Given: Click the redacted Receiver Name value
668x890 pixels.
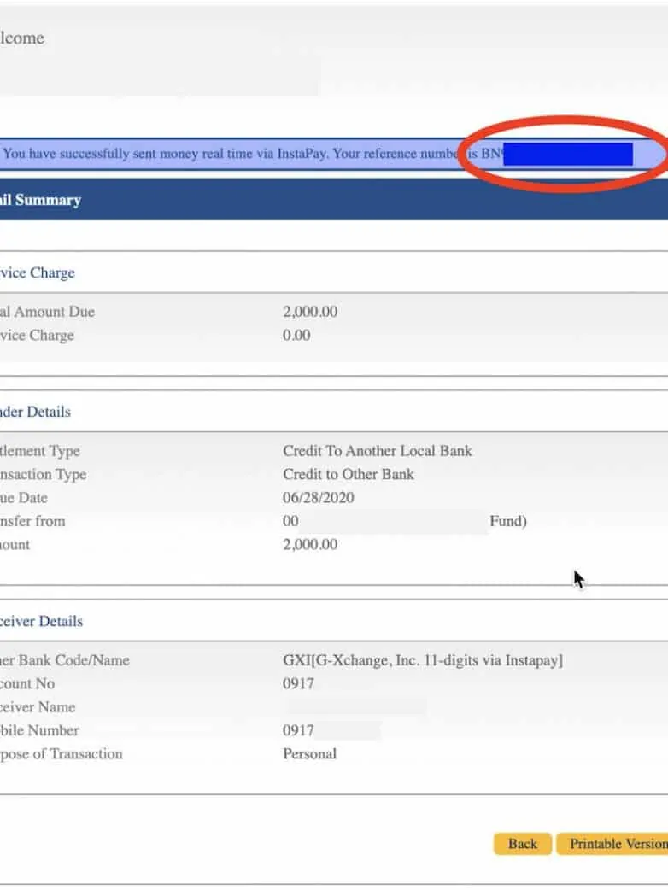Looking at the screenshot, I should click(355, 707).
